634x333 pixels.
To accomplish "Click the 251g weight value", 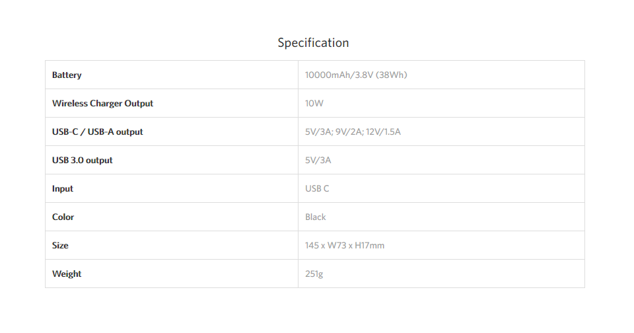I will 314,274.
